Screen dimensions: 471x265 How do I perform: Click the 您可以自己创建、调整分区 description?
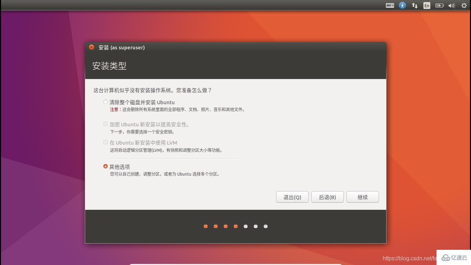tap(165, 174)
